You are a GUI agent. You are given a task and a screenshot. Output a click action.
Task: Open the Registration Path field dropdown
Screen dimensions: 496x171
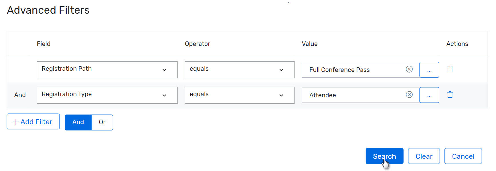click(165, 69)
